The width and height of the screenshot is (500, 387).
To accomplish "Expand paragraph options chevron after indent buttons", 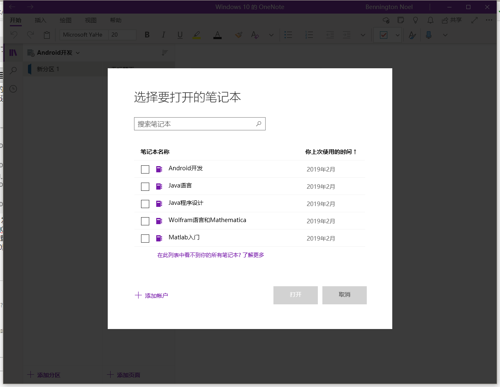I will (x=363, y=35).
